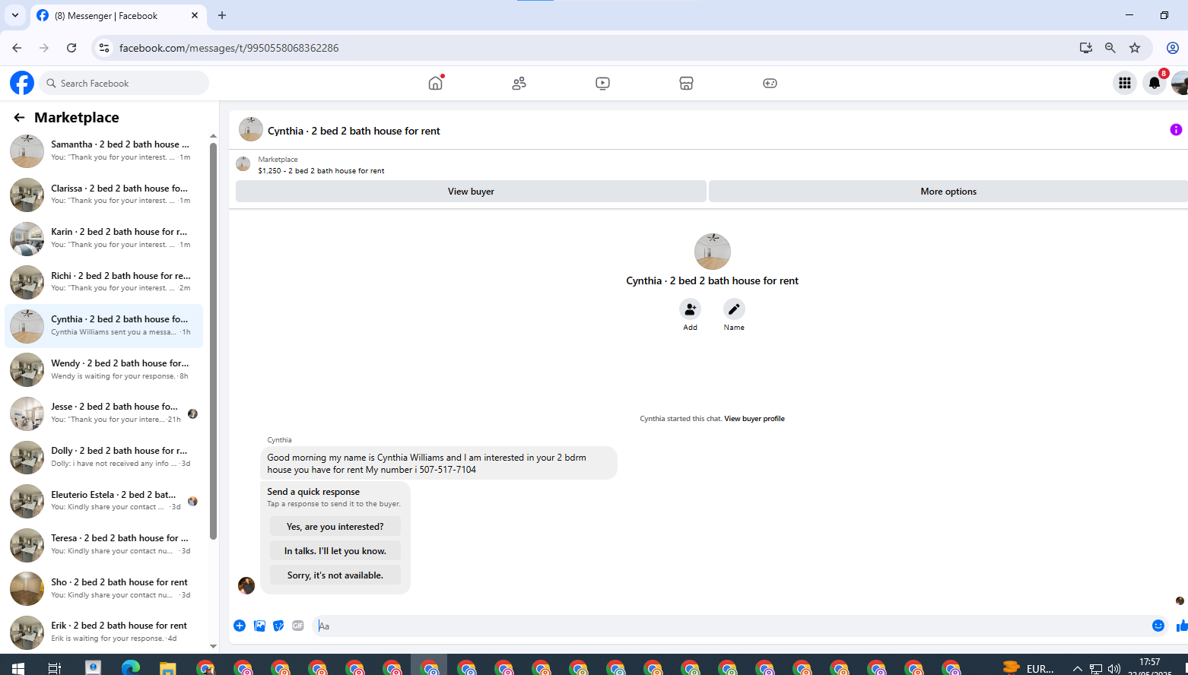
Task: Open Sho's conversation
Action: click(104, 589)
